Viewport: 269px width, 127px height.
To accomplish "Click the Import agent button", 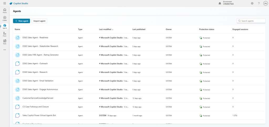I will pos(39,21).
